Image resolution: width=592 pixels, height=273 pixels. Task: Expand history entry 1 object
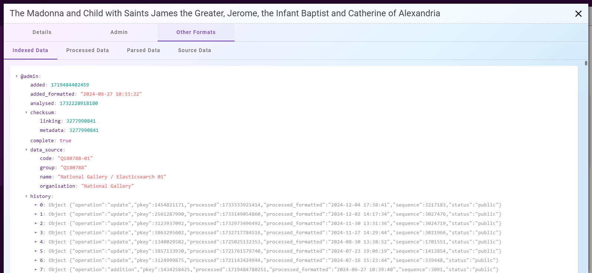point(36,214)
